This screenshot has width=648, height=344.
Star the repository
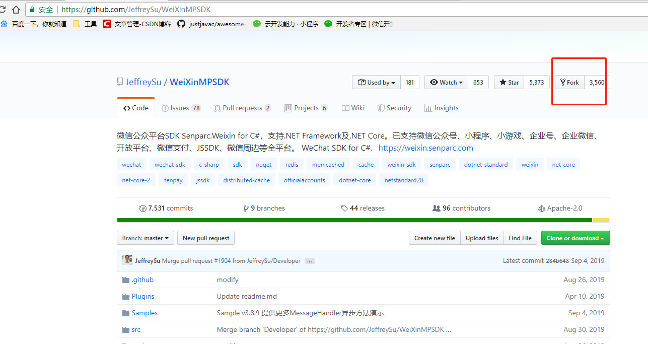pyautogui.click(x=509, y=82)
